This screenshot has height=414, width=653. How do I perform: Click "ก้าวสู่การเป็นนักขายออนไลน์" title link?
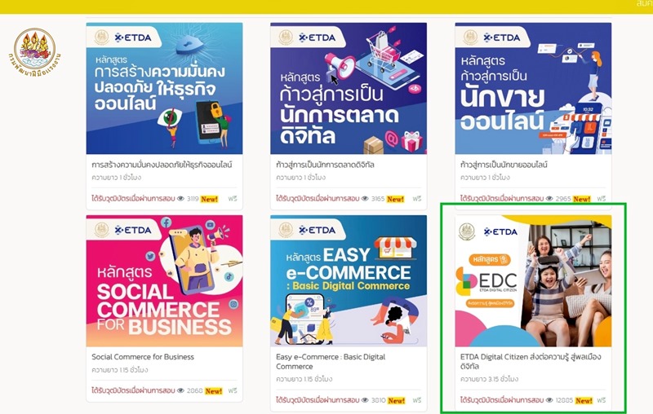coord(504,165)
